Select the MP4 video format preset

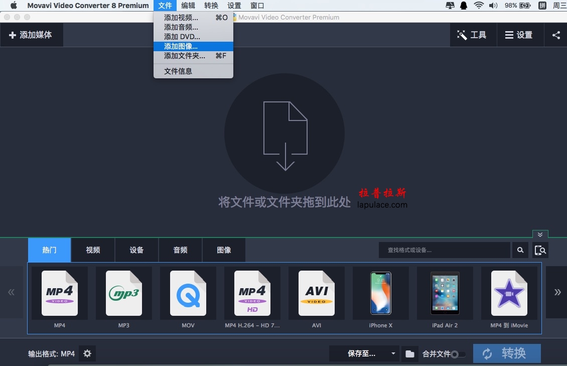point(60,293)
